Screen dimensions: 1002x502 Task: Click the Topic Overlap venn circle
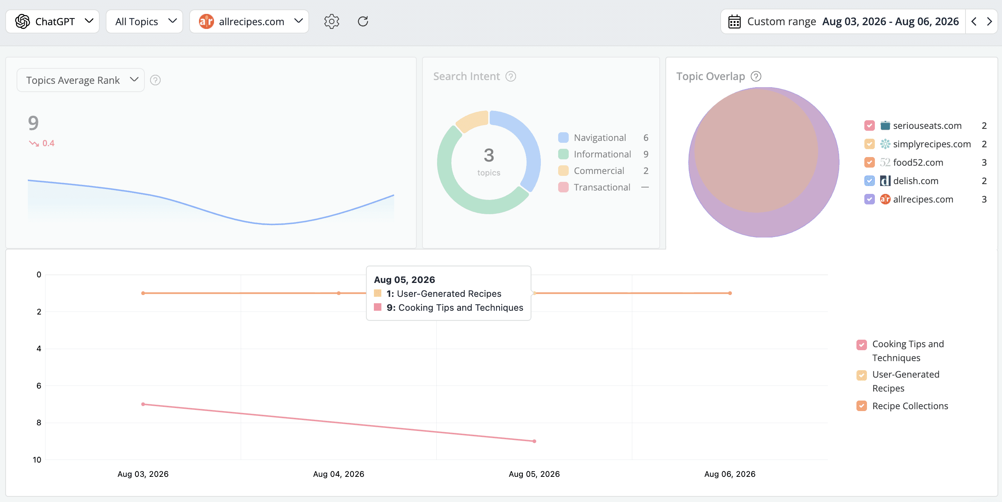pos(764,162)
